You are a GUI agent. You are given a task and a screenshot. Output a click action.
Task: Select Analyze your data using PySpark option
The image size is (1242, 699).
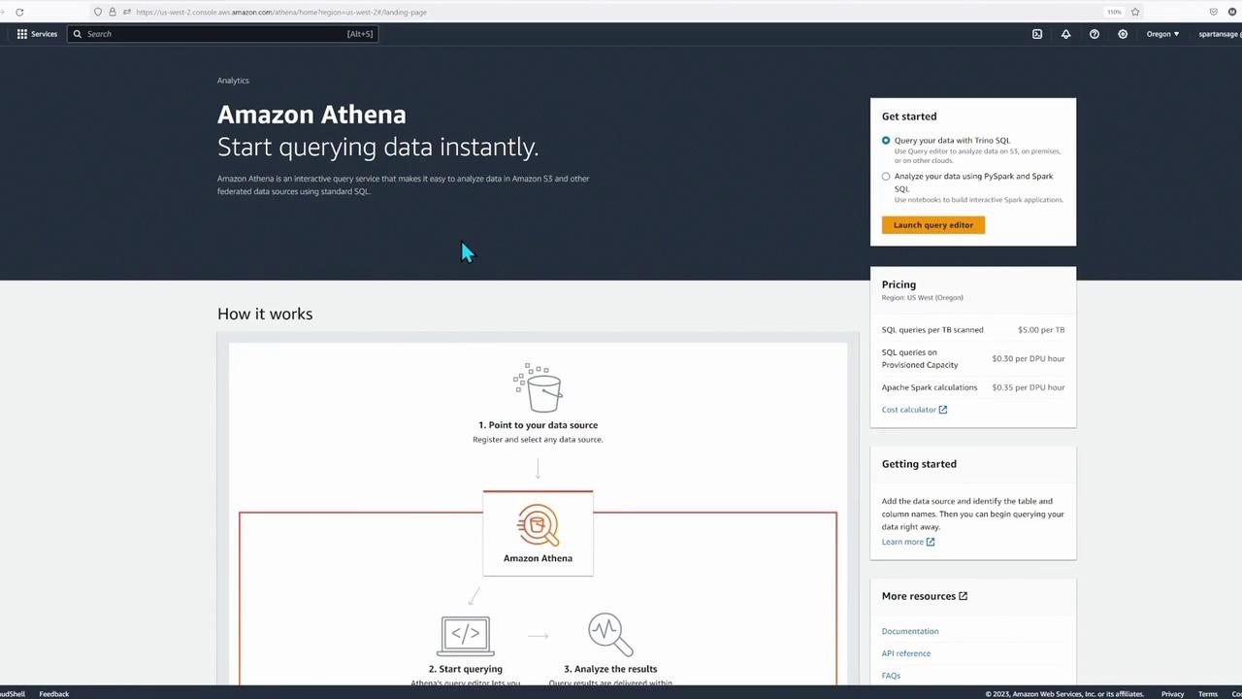[x=886, y=177]
